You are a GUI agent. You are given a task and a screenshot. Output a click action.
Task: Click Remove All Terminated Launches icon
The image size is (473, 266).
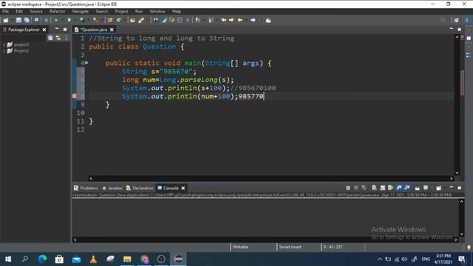coord(364,188)
